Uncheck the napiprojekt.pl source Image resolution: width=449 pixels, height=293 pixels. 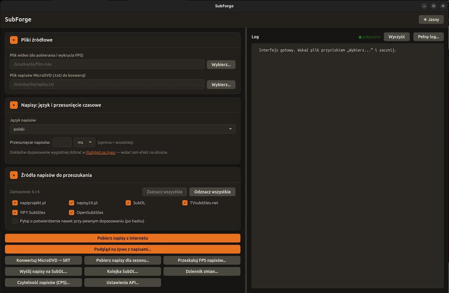(x=15, y=203)
